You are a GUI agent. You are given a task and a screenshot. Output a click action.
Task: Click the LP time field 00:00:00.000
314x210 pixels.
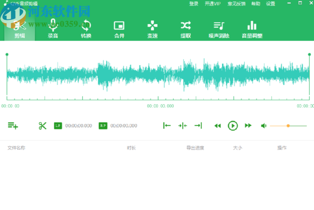coord(79,126)
